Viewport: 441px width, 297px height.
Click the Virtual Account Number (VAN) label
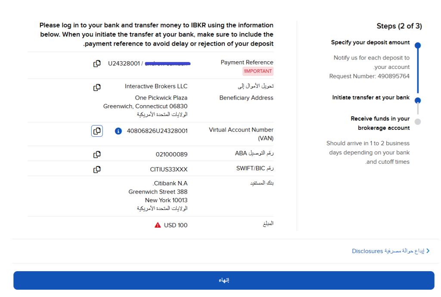(241, 134)
